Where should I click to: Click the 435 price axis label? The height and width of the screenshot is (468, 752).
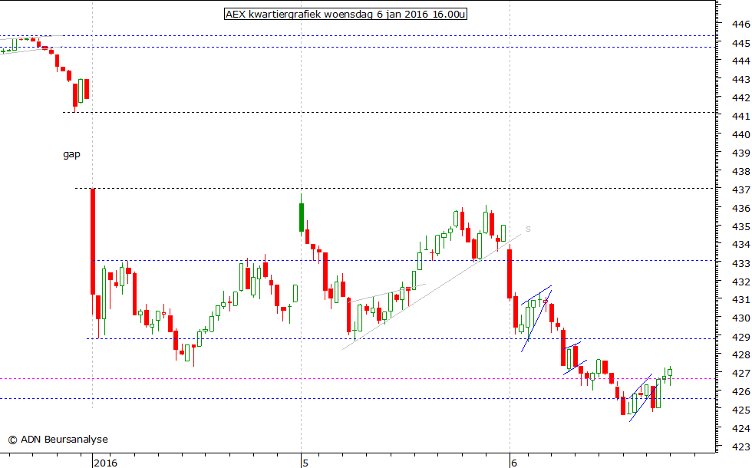pyautogui.click(x=741, y=226)
